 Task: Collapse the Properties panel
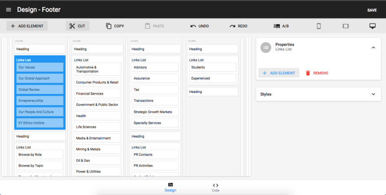tap(373, 47)
